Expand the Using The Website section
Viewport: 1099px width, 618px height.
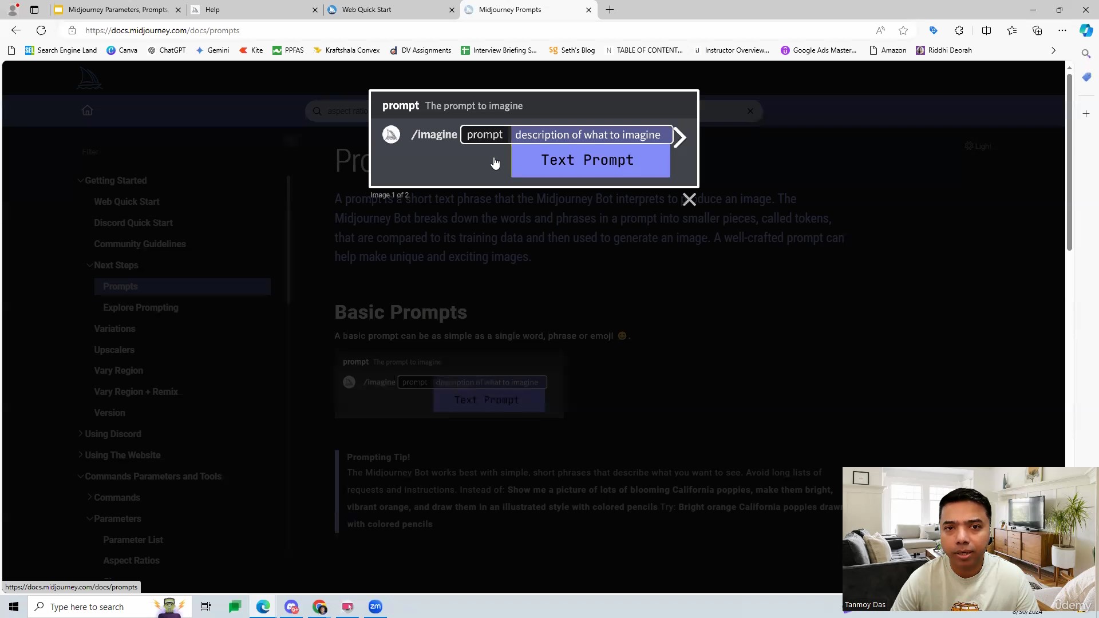[x=80, y=455]
